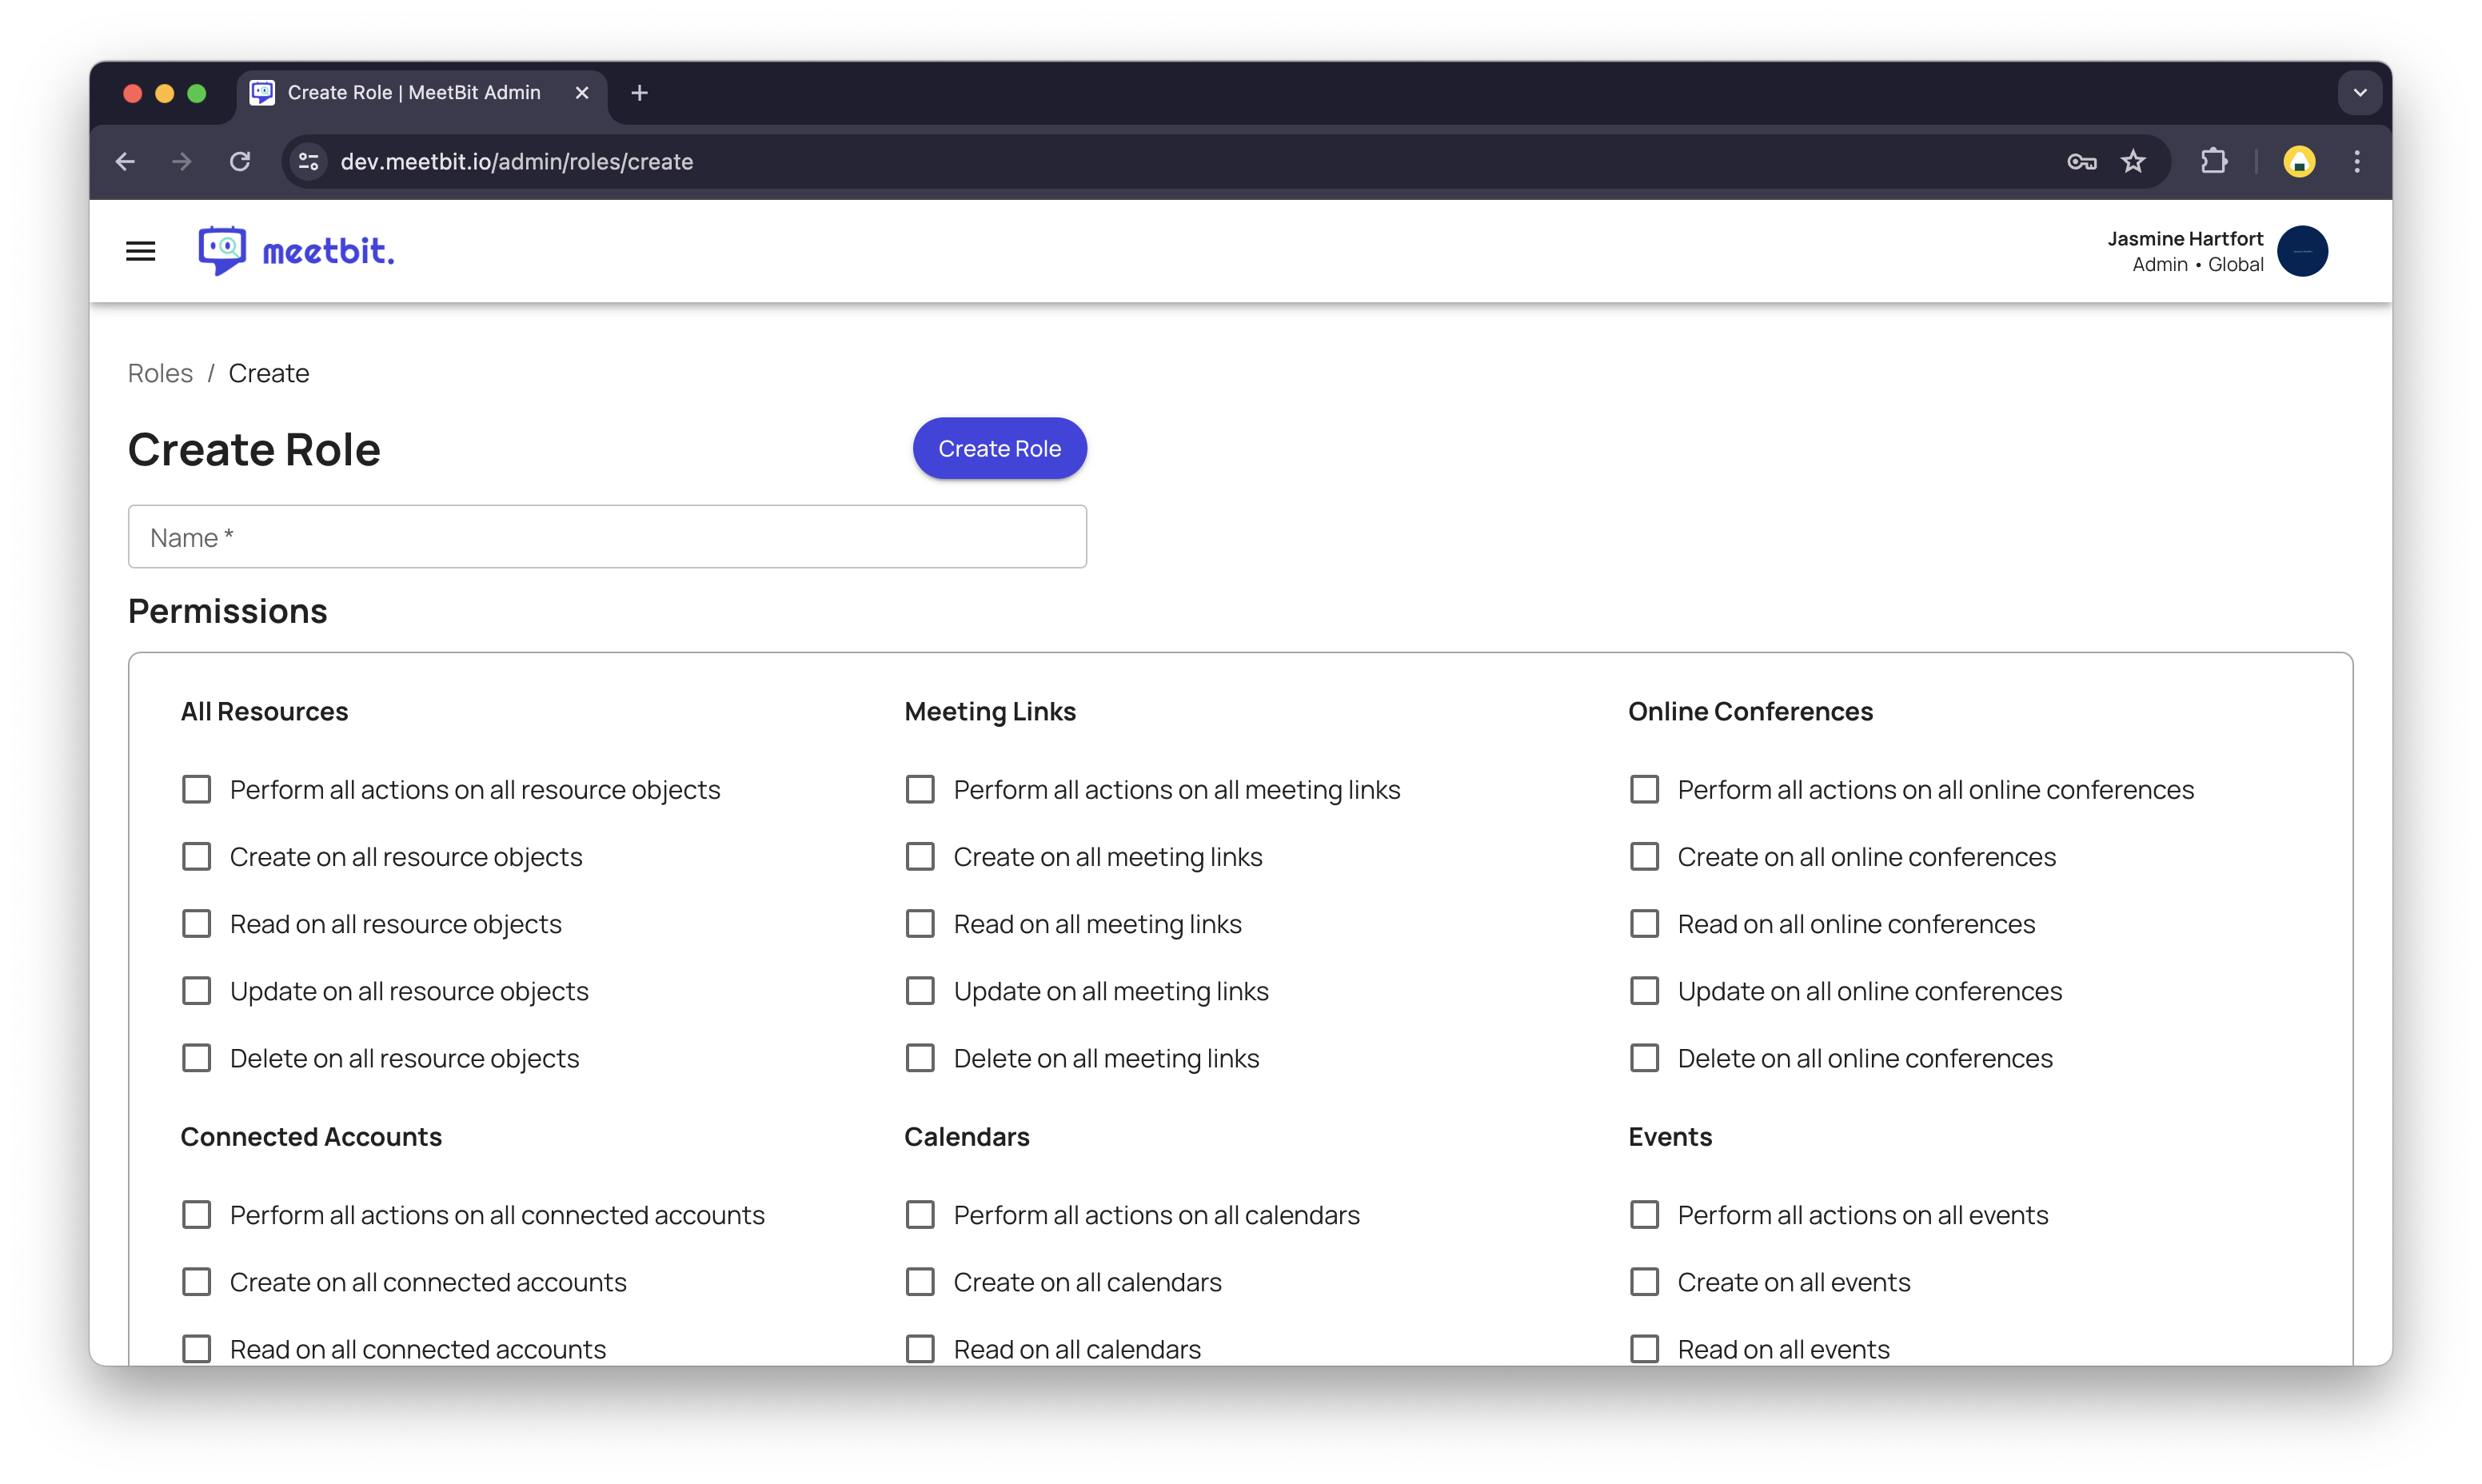Click the Name input field

[x=607, y=537]
